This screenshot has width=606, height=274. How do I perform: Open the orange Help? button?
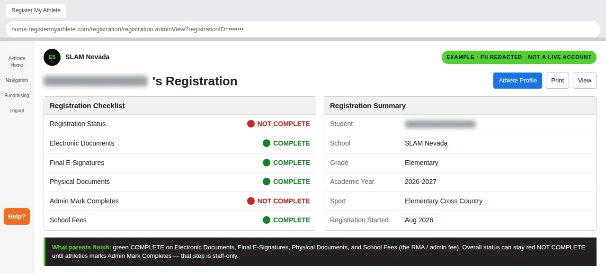coord(17,217)
